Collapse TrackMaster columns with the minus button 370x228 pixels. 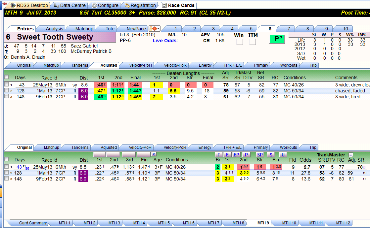point(351,155)
